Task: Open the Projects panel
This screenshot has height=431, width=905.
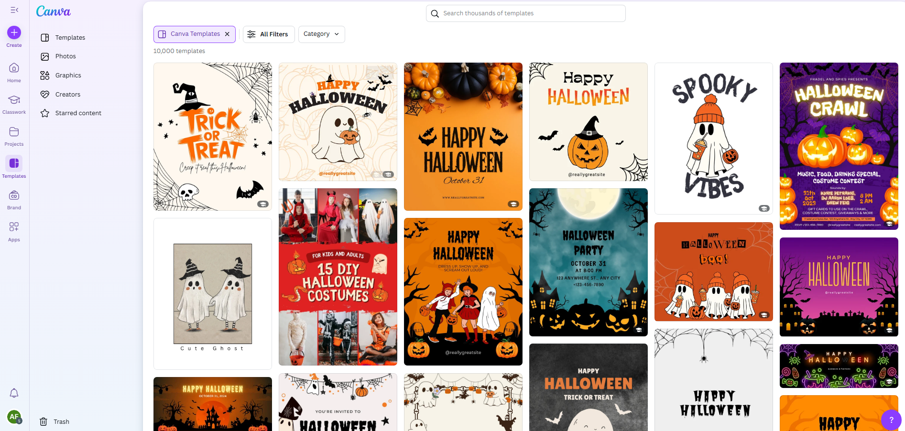Action: 14,134
